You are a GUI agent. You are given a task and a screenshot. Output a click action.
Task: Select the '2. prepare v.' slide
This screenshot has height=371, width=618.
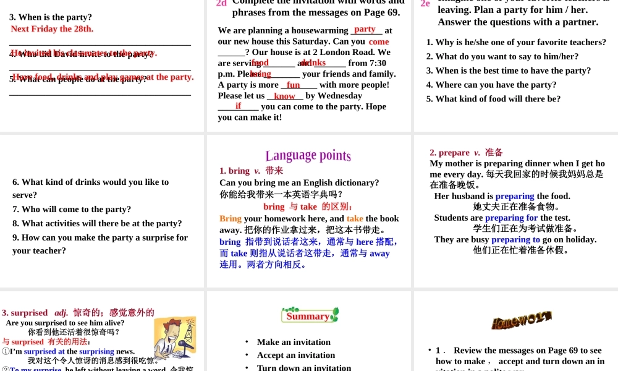coord(516,211)
